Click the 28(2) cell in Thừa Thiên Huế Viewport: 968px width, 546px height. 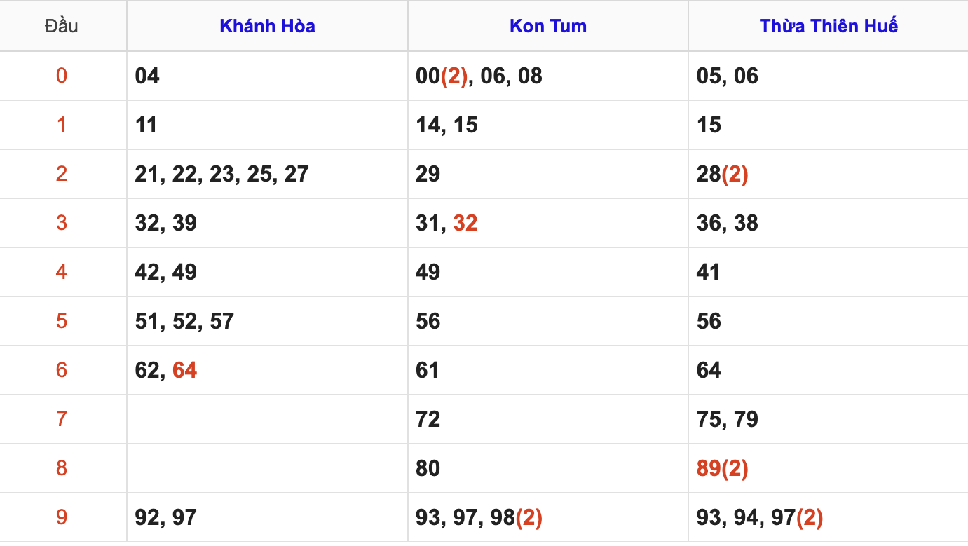pos(829,174)
